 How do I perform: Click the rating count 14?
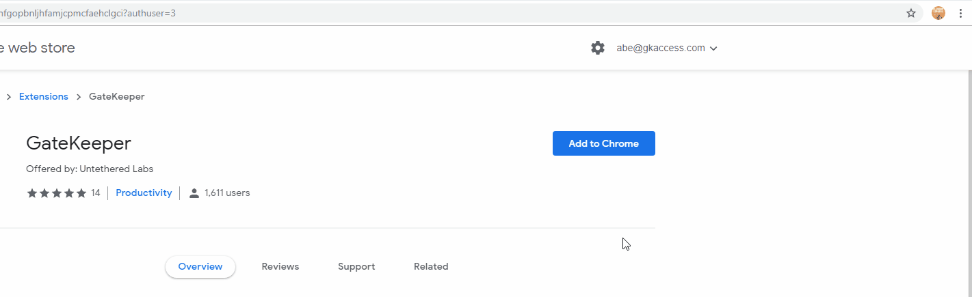coord(96,193)
